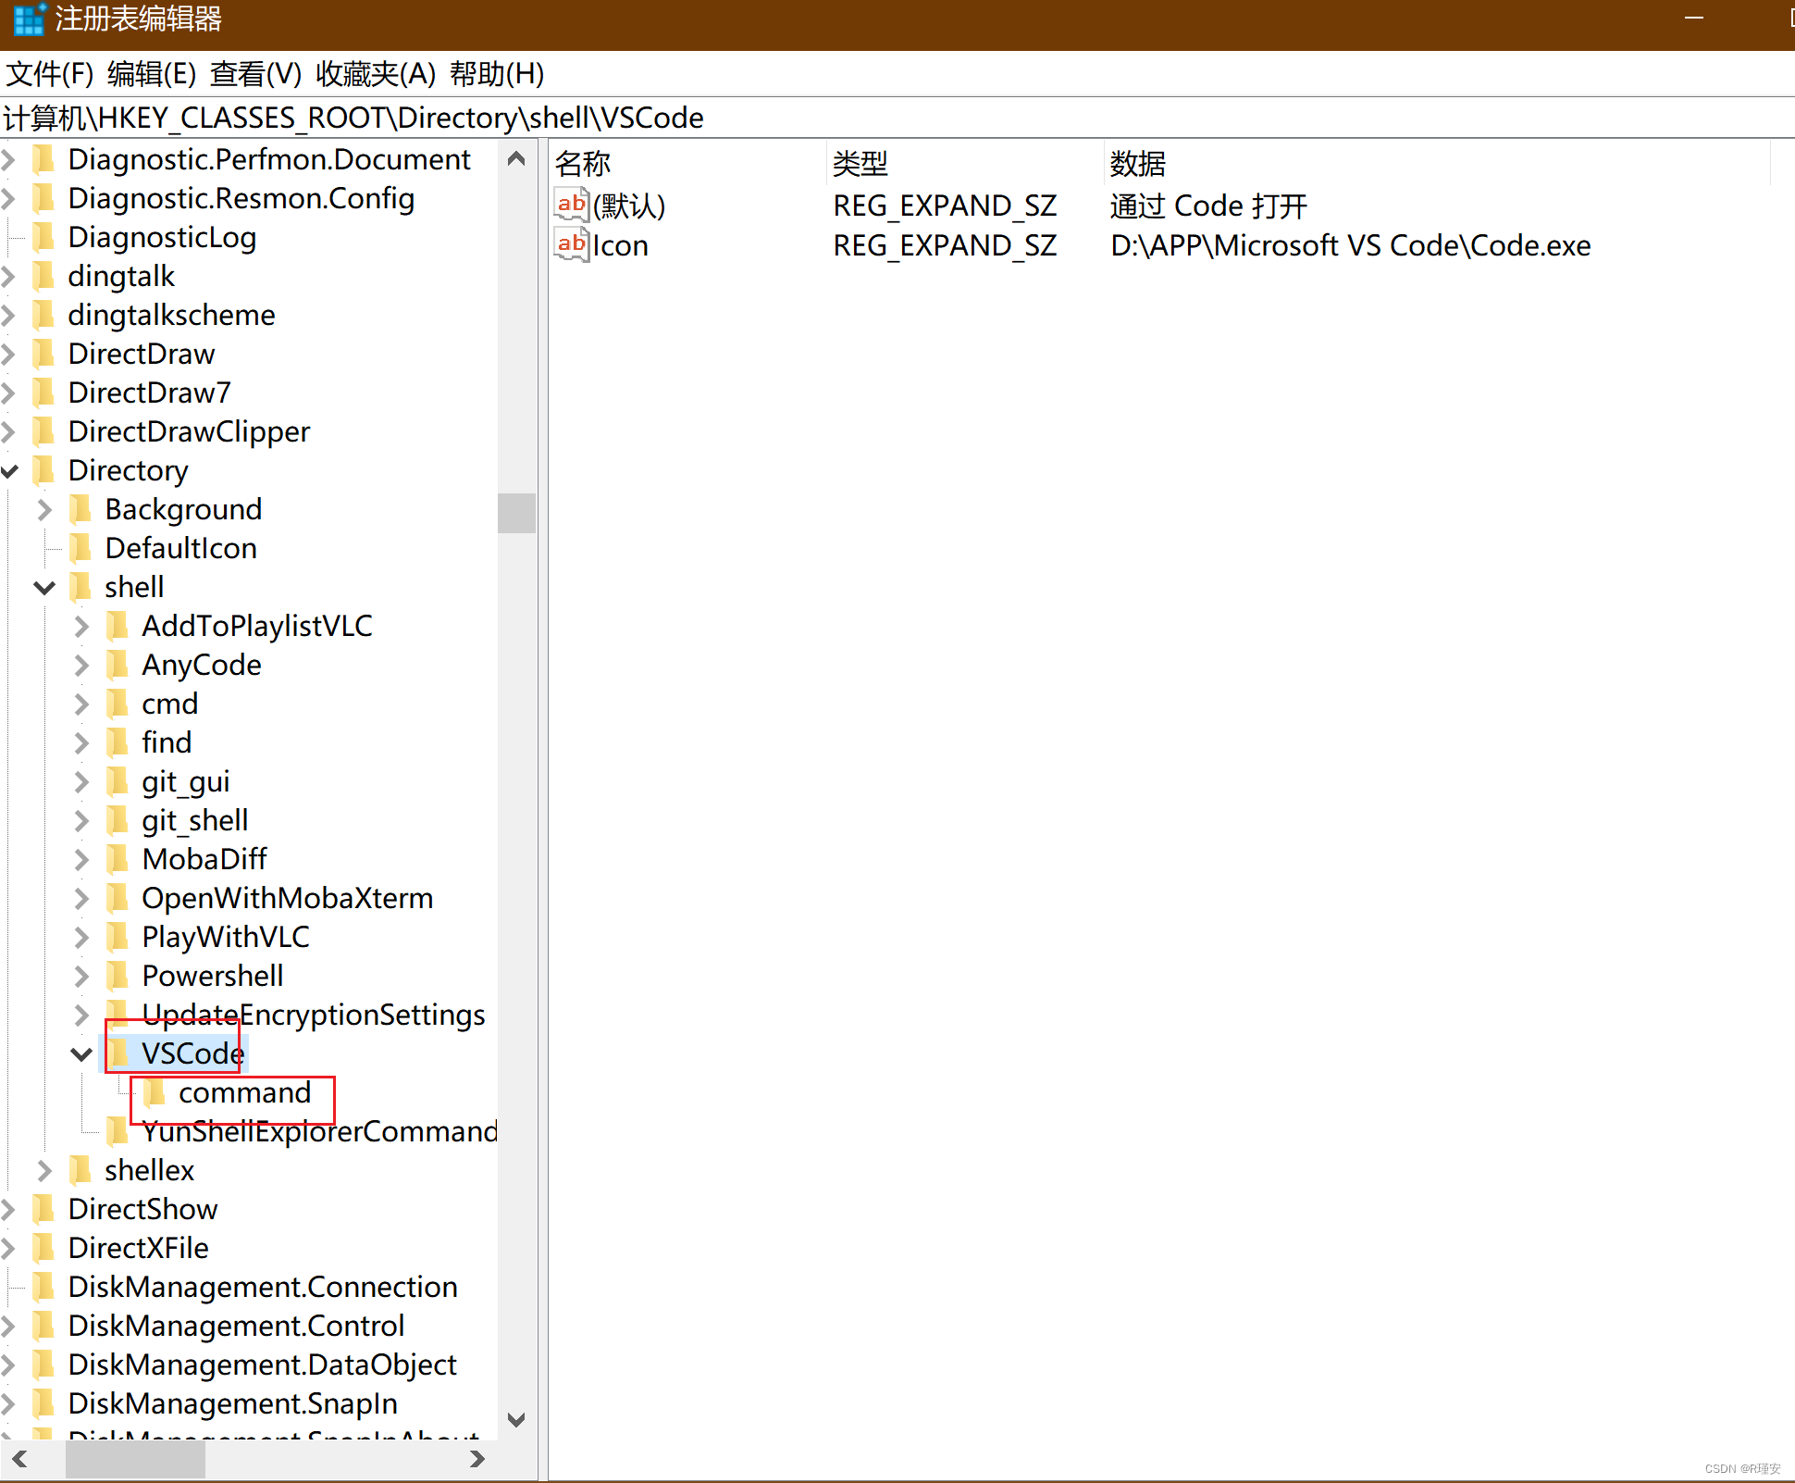The image size is (1795, 1483).
Task: Collapse the shell key node
Action: click(44, 587)
